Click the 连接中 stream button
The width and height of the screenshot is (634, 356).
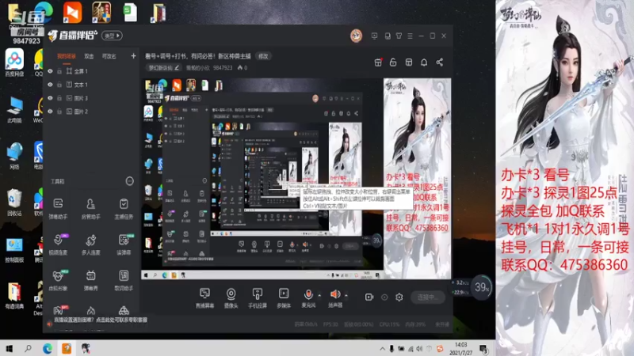point(427,297)
